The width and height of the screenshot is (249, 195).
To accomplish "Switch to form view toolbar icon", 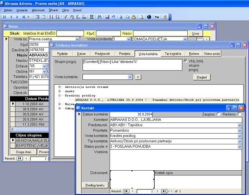I will pos(37,17).
